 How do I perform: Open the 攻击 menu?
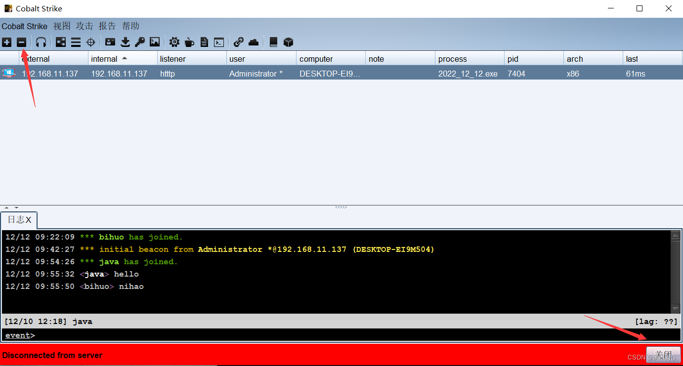pyautogui.click(x=85, y=26)
